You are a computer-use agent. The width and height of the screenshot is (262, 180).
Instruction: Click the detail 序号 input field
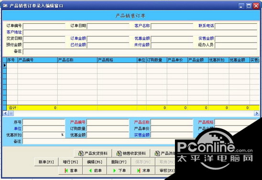pyautogui.click(x=44, y=122)
